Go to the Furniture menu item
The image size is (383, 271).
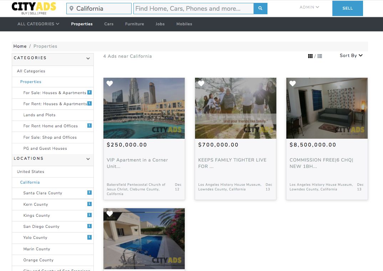pyautogui.click(x=134, y=24)
